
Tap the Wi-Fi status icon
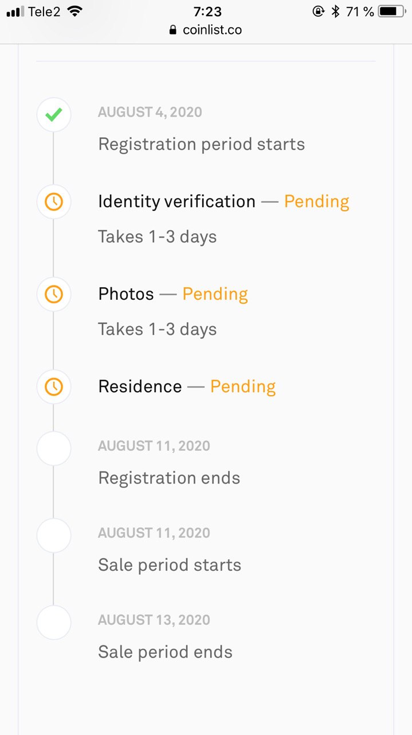pos(74,11)
